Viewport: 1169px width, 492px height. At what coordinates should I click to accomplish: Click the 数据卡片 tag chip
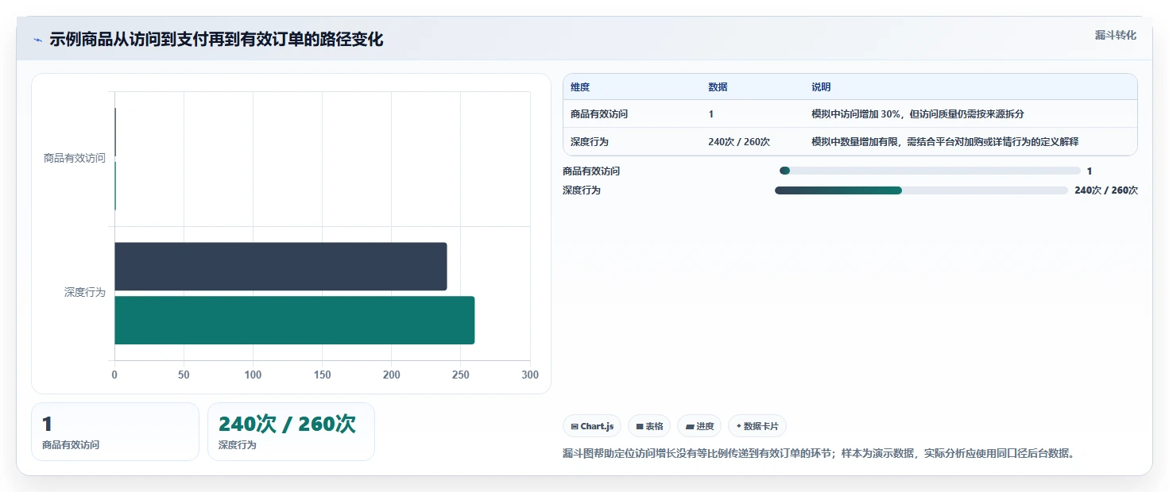[757, 426]
